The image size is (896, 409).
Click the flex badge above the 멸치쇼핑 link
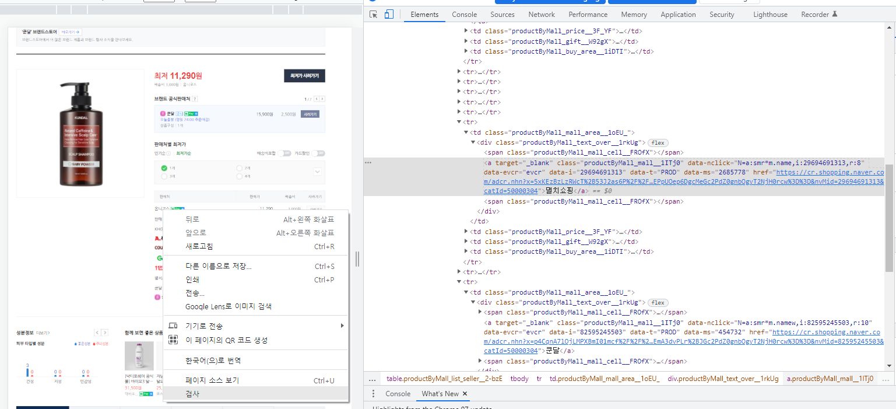pos(658,143)
